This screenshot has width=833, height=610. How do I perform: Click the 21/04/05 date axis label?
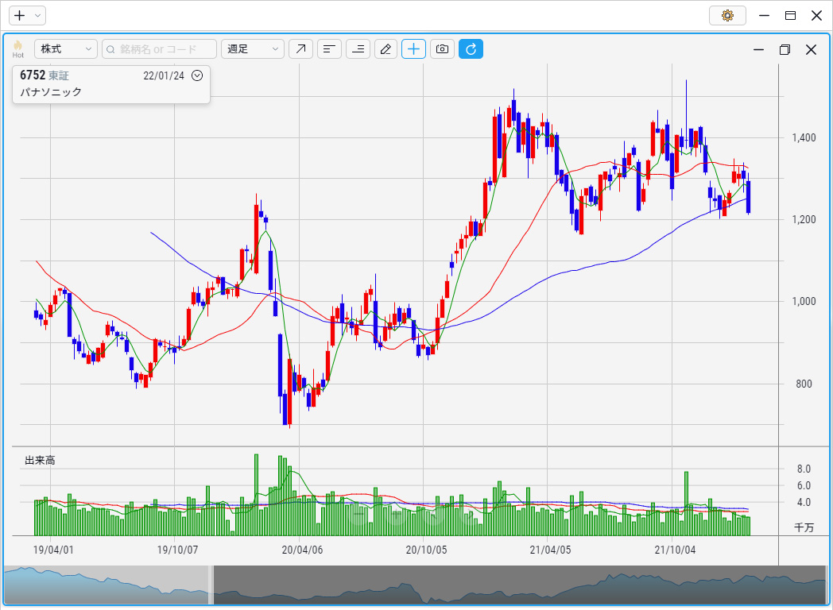coord(550,550)
